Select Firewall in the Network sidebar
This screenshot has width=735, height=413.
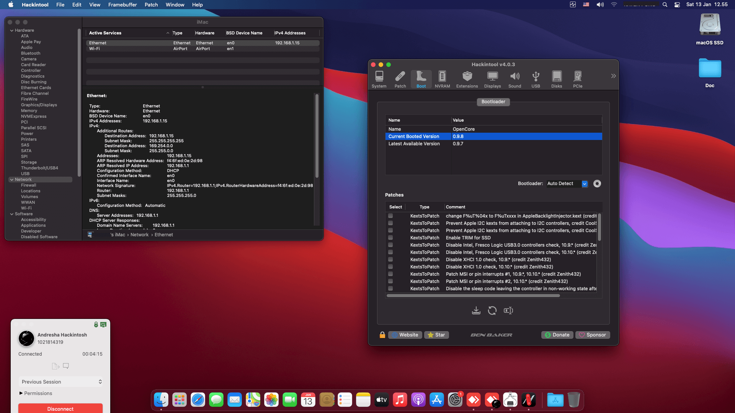[29, 185]
